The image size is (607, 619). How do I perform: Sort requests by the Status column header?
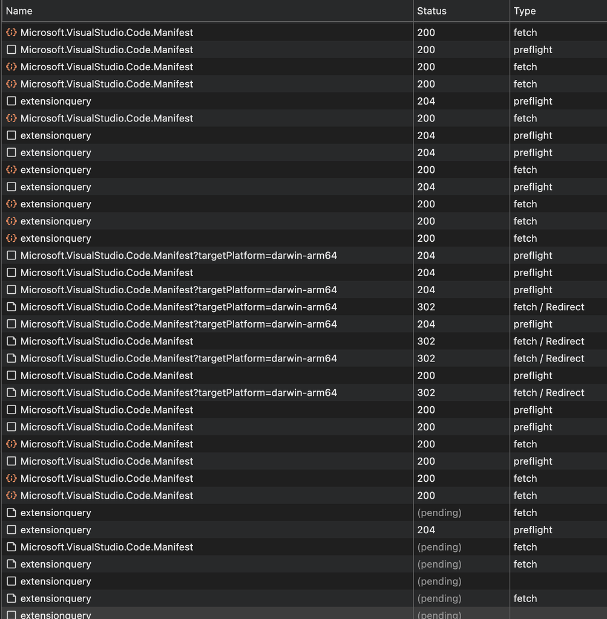(430, 11)
